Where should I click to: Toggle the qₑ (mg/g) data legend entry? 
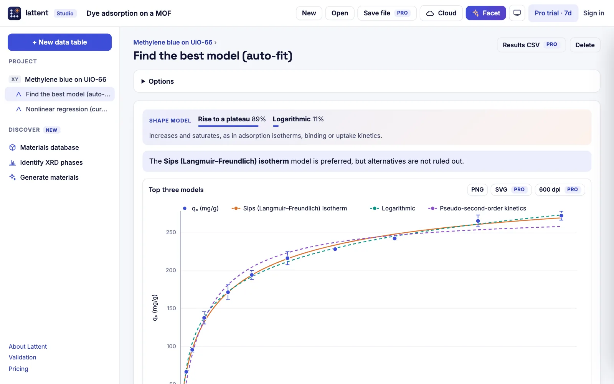tap(200, 208)
